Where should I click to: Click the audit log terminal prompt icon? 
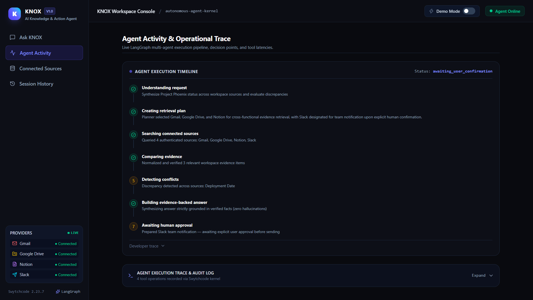(130, 276)
